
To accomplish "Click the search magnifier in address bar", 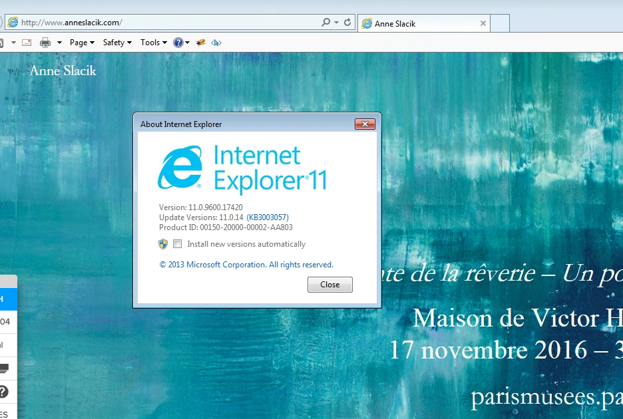I will pos(325,23).
